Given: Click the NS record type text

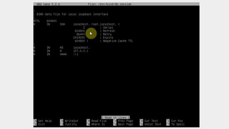Looking at the screenshot, I should click(62, 48).
